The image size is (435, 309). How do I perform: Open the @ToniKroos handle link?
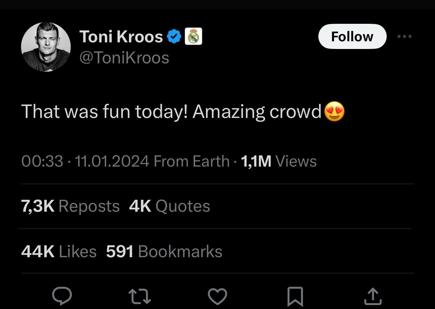pos(124,58)
